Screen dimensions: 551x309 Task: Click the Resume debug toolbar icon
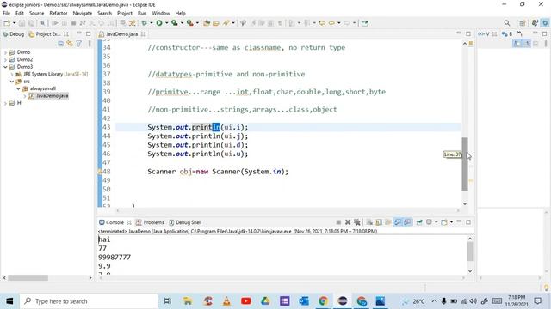click(55, 23)
